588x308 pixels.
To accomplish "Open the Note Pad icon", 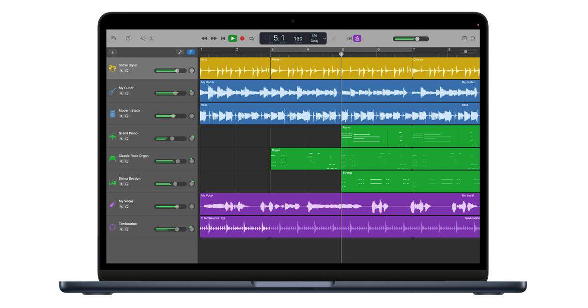I will coord(464,38).
